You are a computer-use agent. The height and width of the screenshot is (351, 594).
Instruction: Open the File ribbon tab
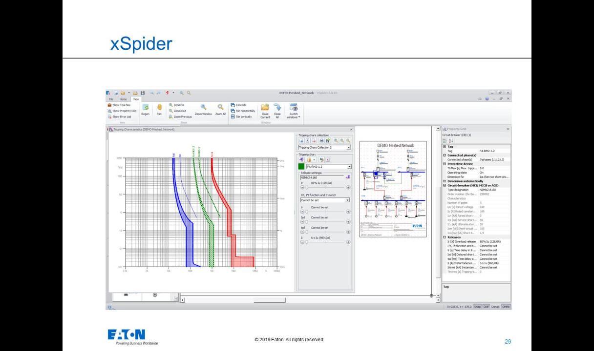tap(111, 98)
